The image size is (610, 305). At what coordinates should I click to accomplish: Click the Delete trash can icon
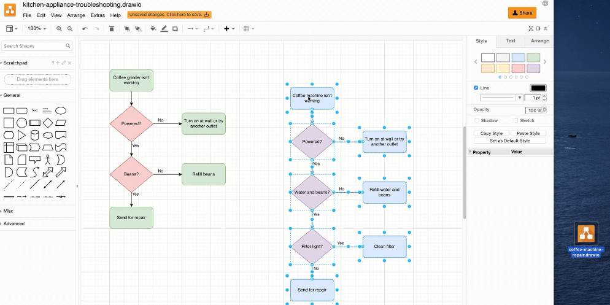pos(111,28)
